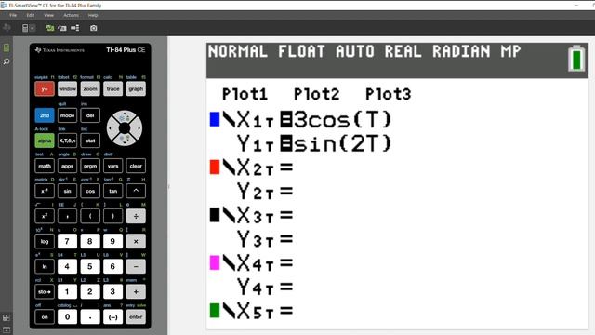Image resolution: width=595 pixels, height=335 pixels.
Task: Click the key press history icon at sidebar bottom
Action: click(7, 329)
